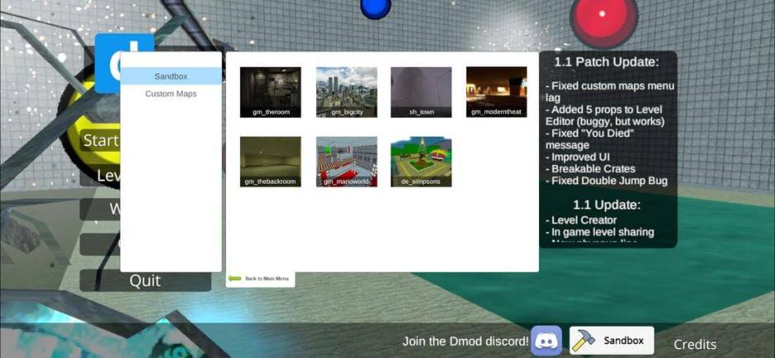Click the "Level Creator" changelog entry
This screenshot has width=775, height=358.
point(581,219)
